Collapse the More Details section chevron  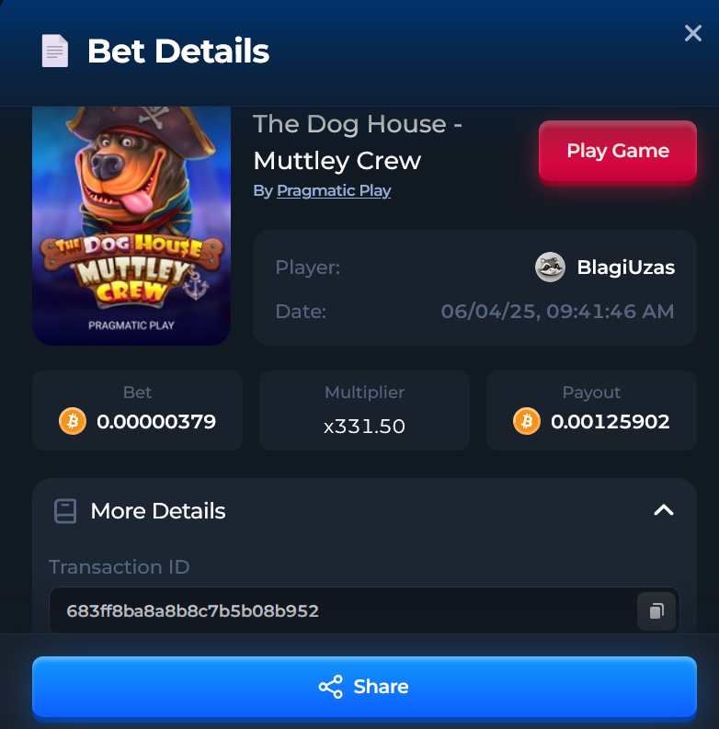click(664, 510)
